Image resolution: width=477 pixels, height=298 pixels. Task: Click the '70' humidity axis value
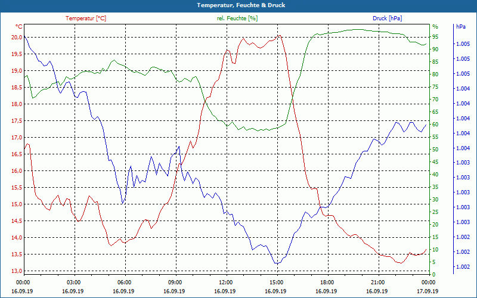(435, 100)
